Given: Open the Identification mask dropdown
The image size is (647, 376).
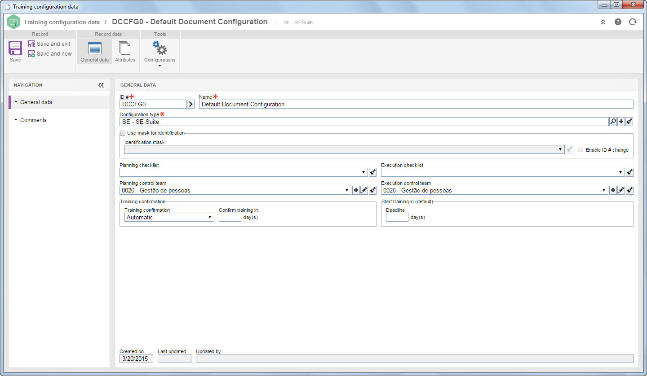Looking at the screenshot, I should (x=344, y=149).
